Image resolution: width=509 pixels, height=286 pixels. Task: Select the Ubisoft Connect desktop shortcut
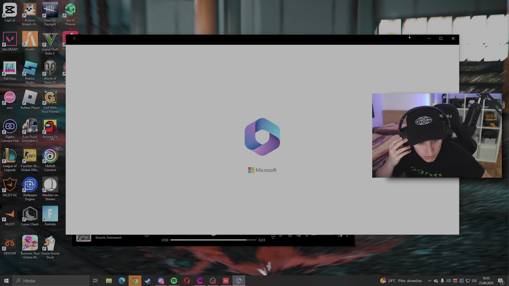pyautogui.click(x=50, y=160)
